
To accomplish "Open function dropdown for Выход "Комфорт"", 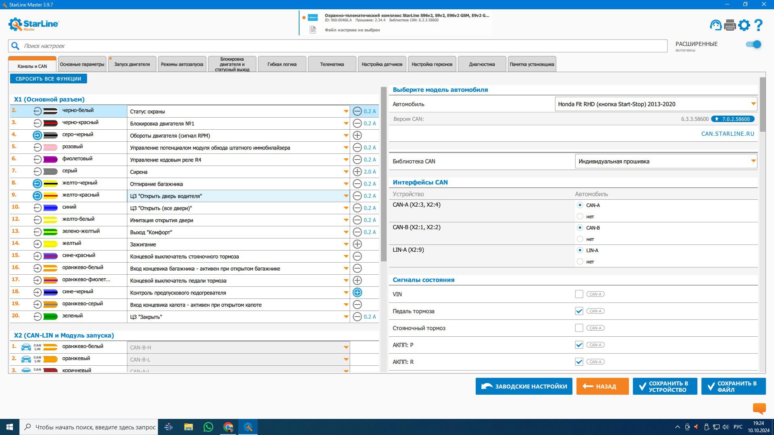I will tap(345, 232).
